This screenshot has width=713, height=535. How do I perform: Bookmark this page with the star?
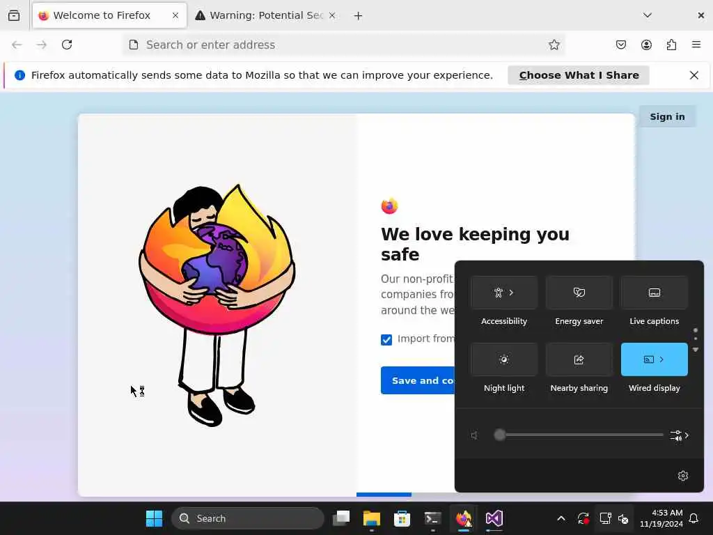(554, 45)
